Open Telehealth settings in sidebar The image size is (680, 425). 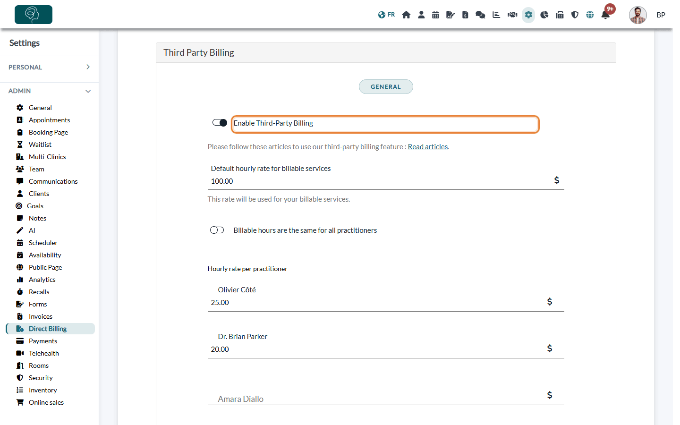pyautogui.click(x=44, y=353)
